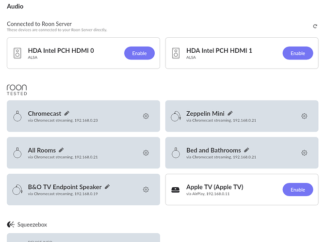This screenshot has width=326, height=242.
Task: Click the HDMI 0 speaker icon
Action: (17, 53)
